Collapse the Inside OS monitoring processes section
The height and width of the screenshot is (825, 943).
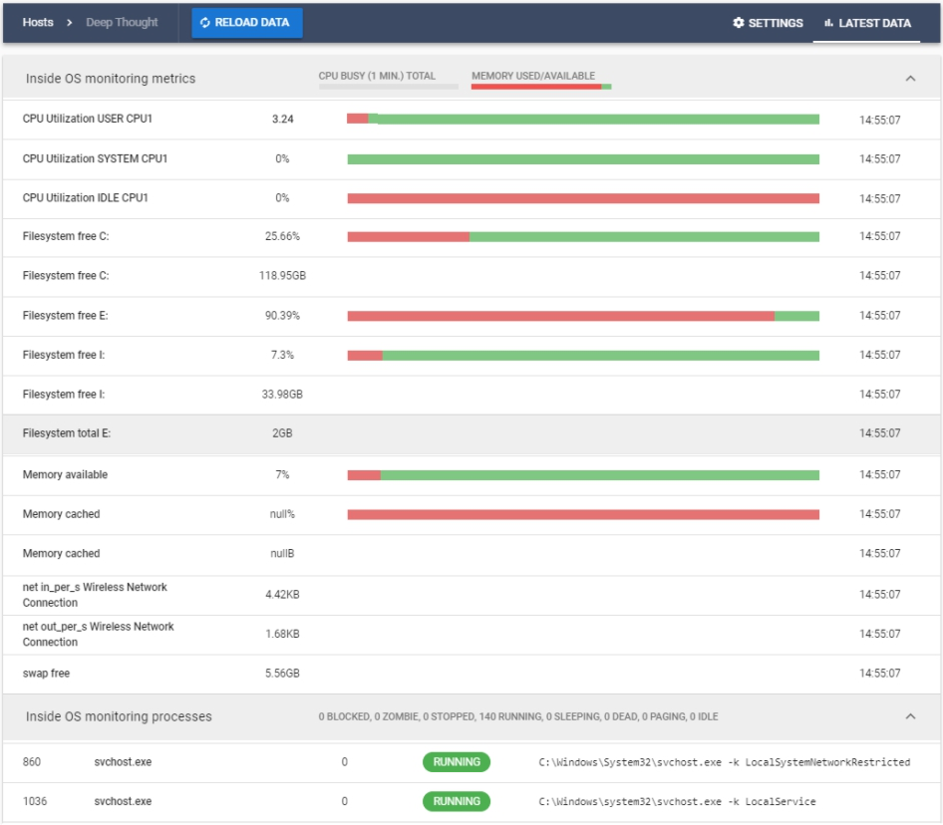910,716
